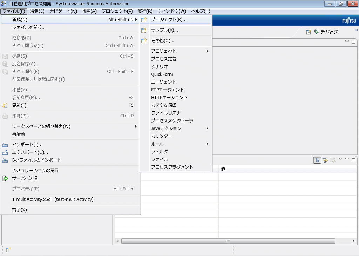Switch to the デバッグ perspective
The width and height of the screenshot is (359, 256).
326,32
